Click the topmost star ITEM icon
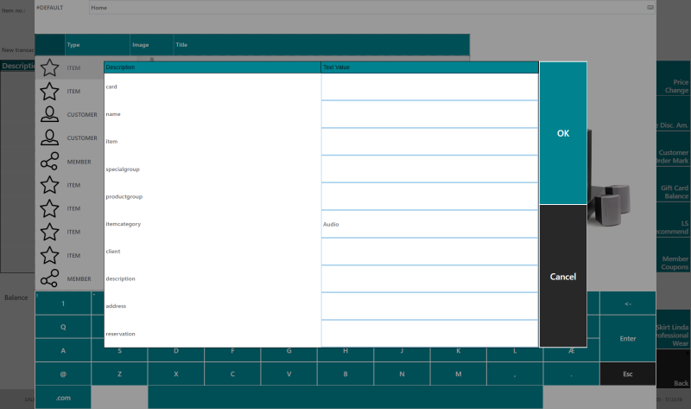 coord(50,67)
